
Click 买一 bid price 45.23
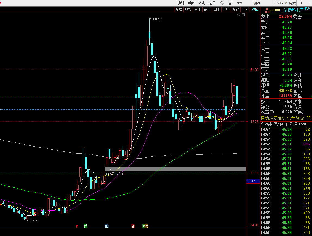coord(287,49)
